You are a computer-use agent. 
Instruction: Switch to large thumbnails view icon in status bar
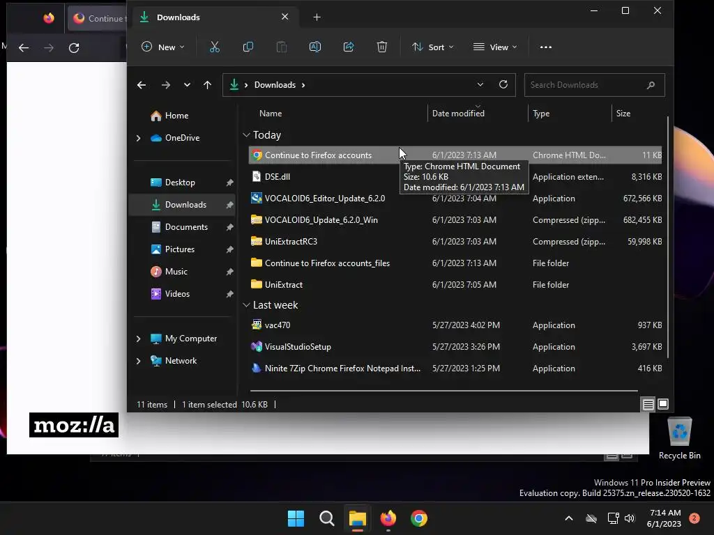click(663, 404)
